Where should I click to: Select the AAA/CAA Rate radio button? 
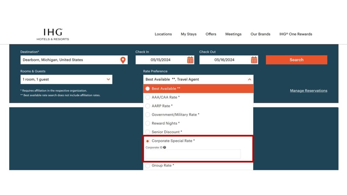pos(148,97)
